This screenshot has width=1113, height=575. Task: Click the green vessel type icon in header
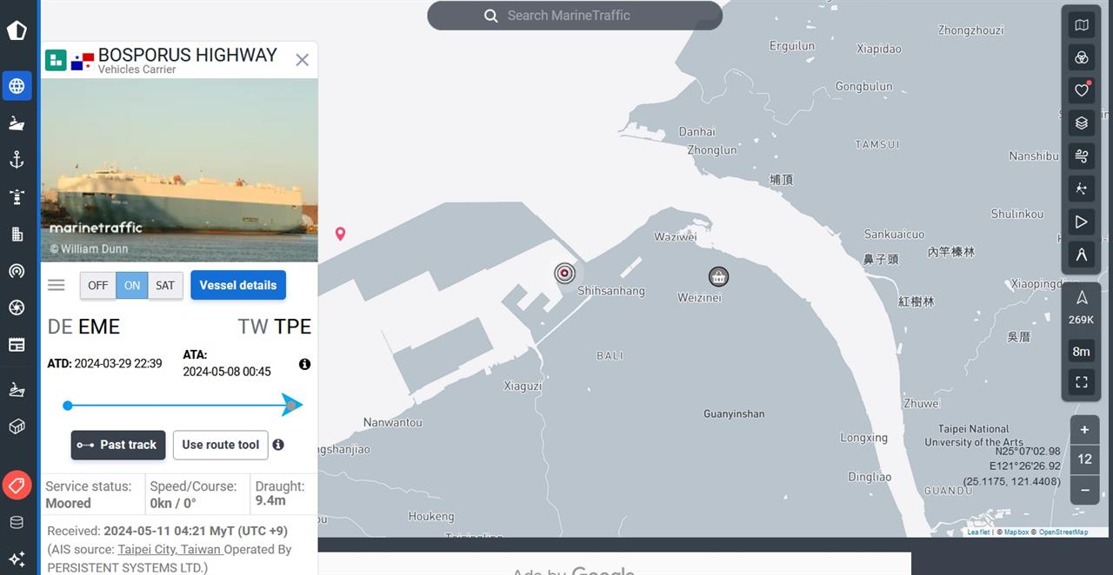(56, 60)
